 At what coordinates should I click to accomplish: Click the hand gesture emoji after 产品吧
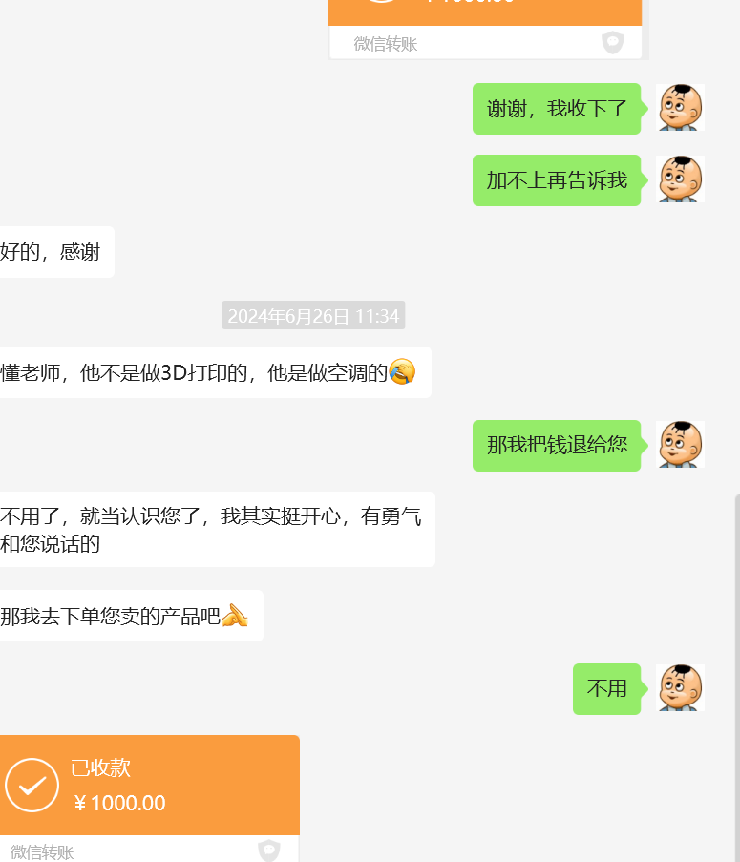[x=235, y=615]
